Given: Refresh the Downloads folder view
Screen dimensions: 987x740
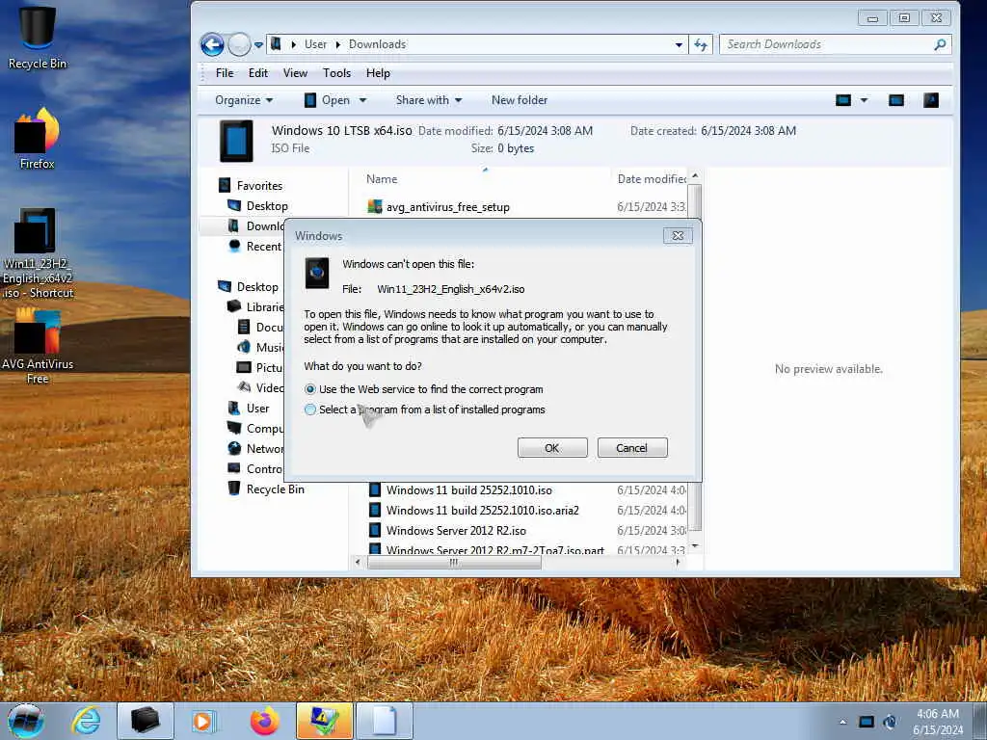Looking at the screenshot, I should [701, 44].
